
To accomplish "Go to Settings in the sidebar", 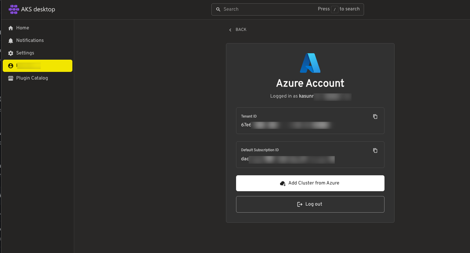I will [38, 53].
